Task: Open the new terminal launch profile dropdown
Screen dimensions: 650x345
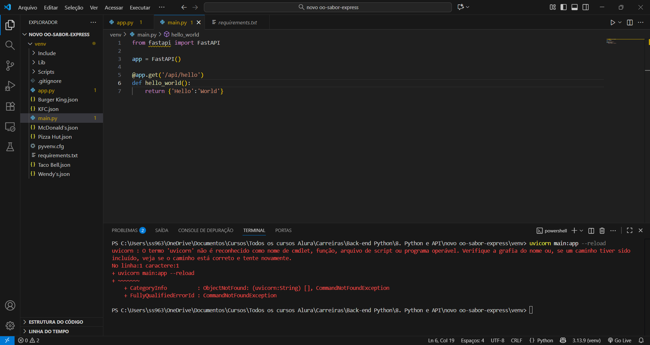Action: click(582, 231)
